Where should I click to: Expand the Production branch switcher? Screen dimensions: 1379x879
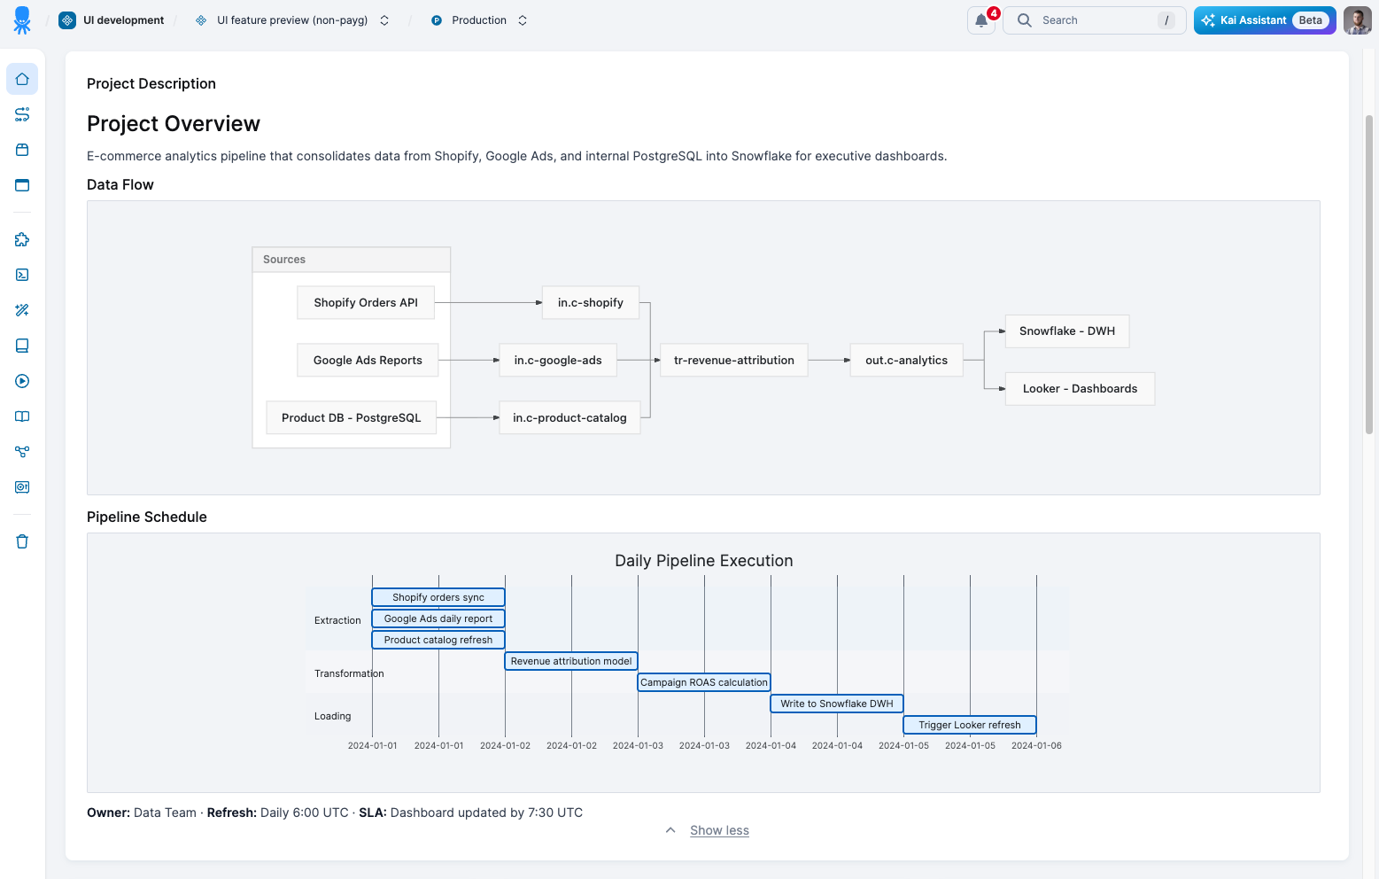point(523,20)
